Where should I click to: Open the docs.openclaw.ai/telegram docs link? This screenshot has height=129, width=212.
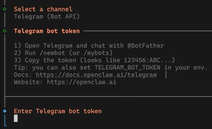pos(96,75)
